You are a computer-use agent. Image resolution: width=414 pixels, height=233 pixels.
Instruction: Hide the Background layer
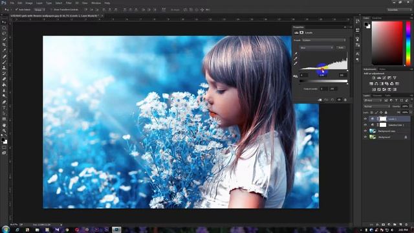(365, 137)
